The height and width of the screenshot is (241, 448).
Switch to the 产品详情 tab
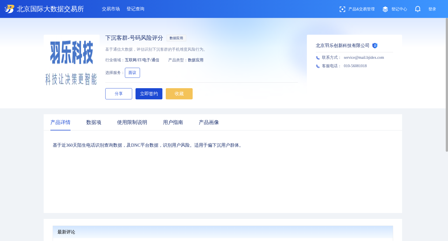coord(60,122)
